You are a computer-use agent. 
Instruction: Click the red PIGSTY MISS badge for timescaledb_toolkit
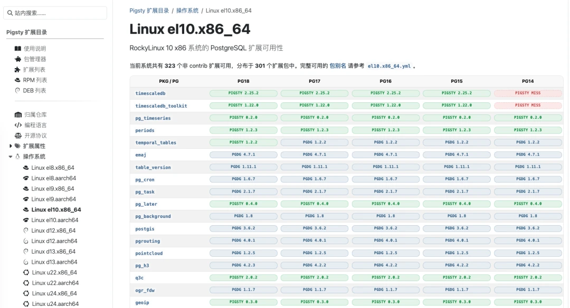(x=528, y=105)
